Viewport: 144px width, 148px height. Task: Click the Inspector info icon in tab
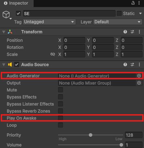(x=6, y=3)
